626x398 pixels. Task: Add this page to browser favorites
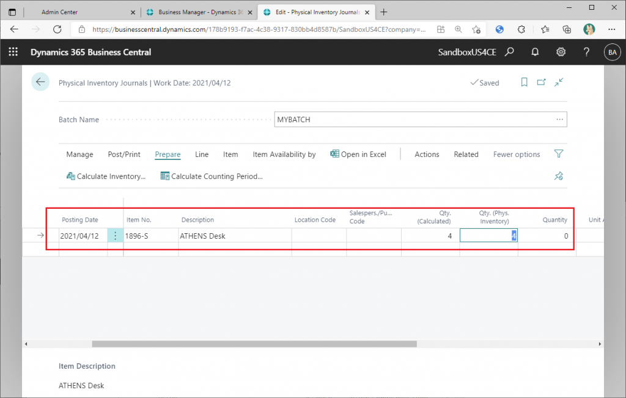click(476, 29)
